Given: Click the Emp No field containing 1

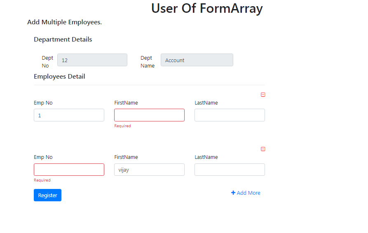Looking at the screenshot, I should pos(69,115).
